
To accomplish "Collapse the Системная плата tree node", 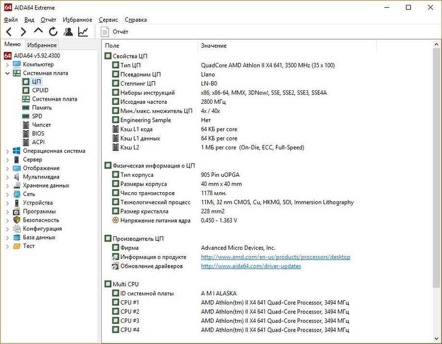I will 7,73.
